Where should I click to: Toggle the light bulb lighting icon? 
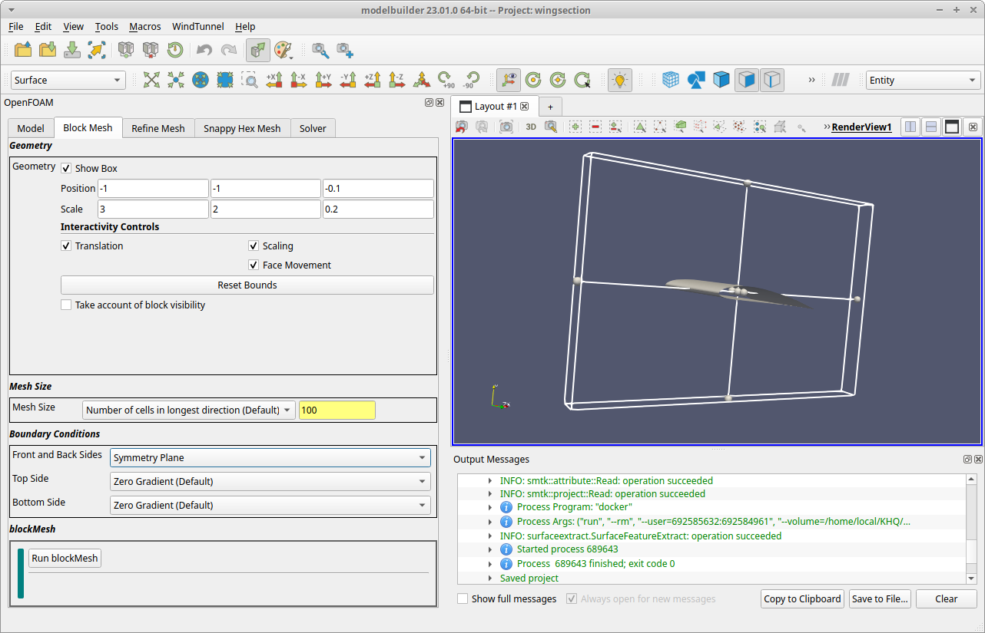[x=619, y=80]
